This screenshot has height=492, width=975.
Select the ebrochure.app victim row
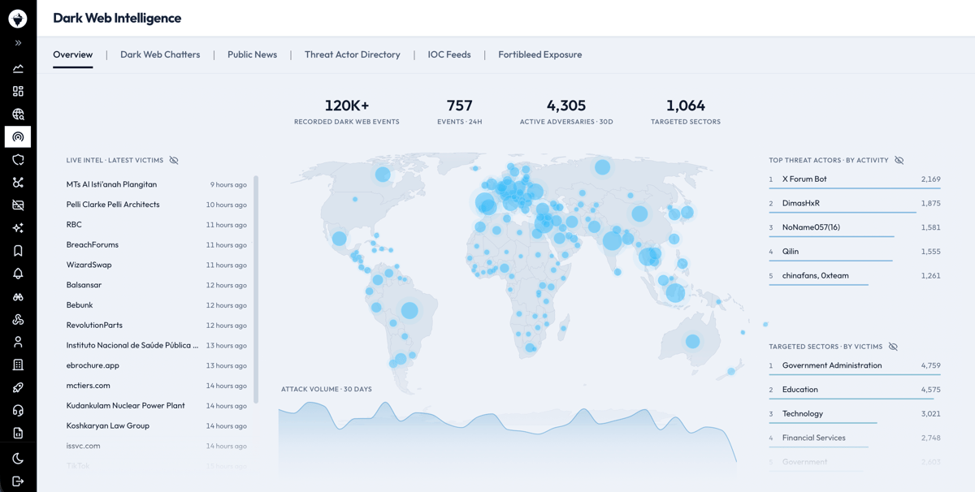tap(157, 365)
